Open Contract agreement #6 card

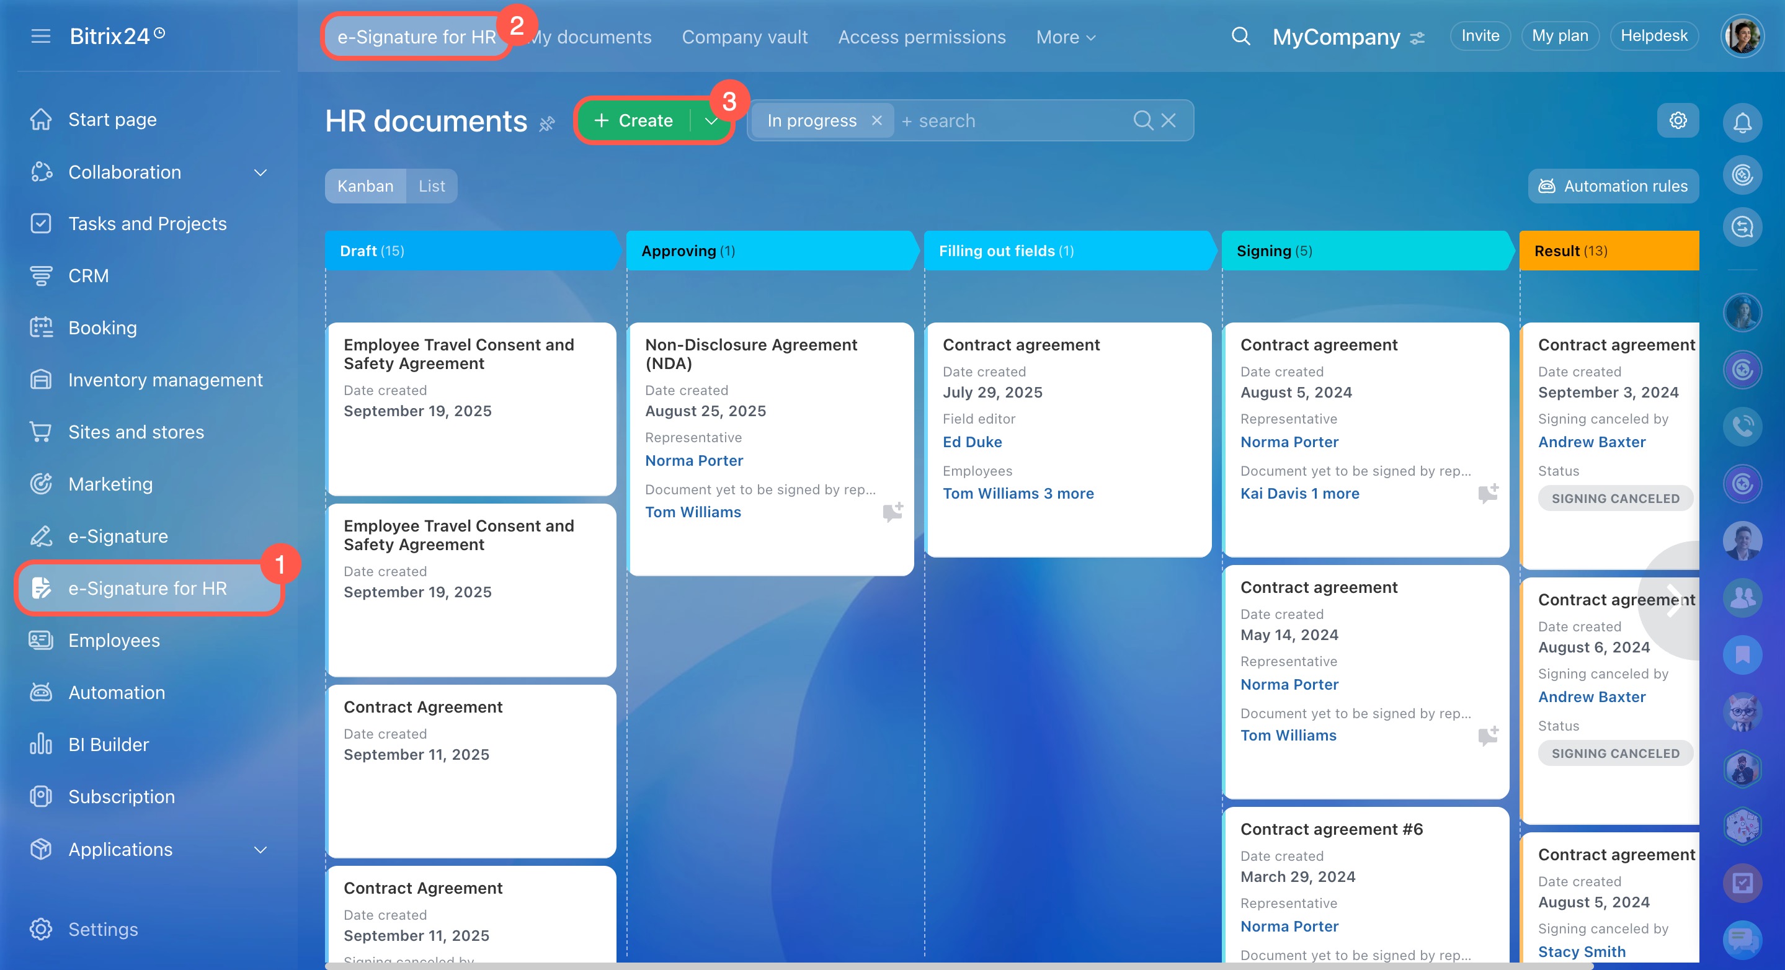[1366, 886]
